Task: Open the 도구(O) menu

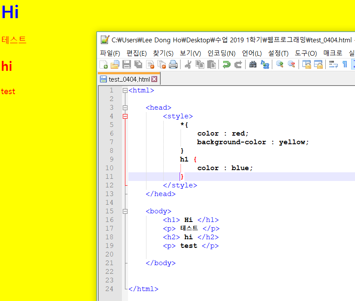Action: click(x=305, y=53)
